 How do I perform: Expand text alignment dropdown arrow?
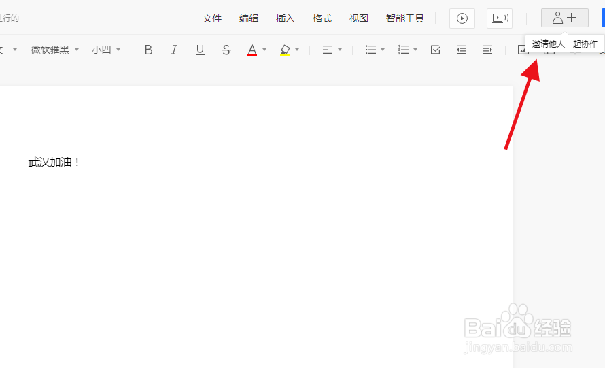point(340,50)
